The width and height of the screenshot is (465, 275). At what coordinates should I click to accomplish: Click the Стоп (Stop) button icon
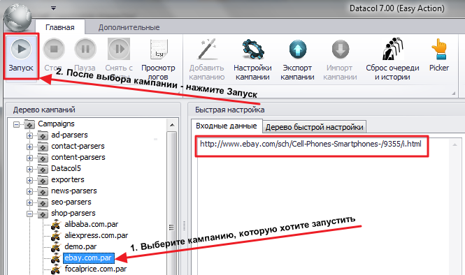[x=54, y=49]
